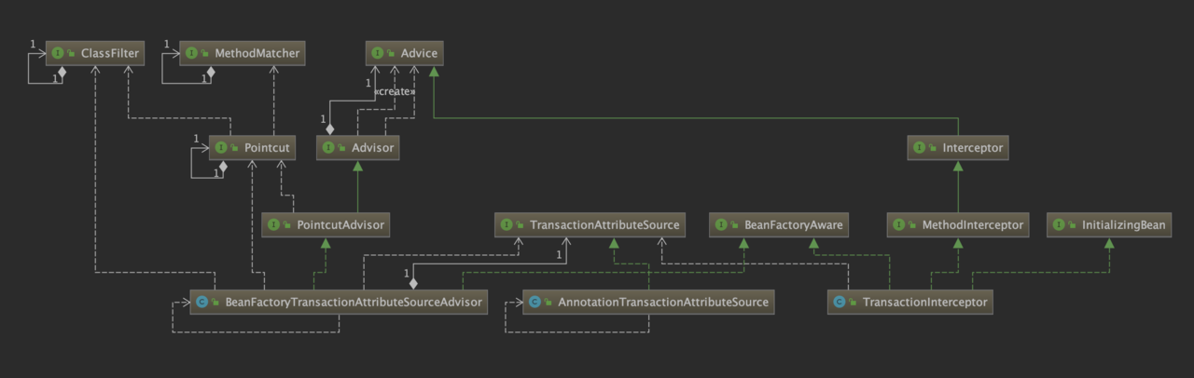This screenshot has width=1194, height=378.
Task: Click the interface icon beside Pointcut
Action: (221, 148)
